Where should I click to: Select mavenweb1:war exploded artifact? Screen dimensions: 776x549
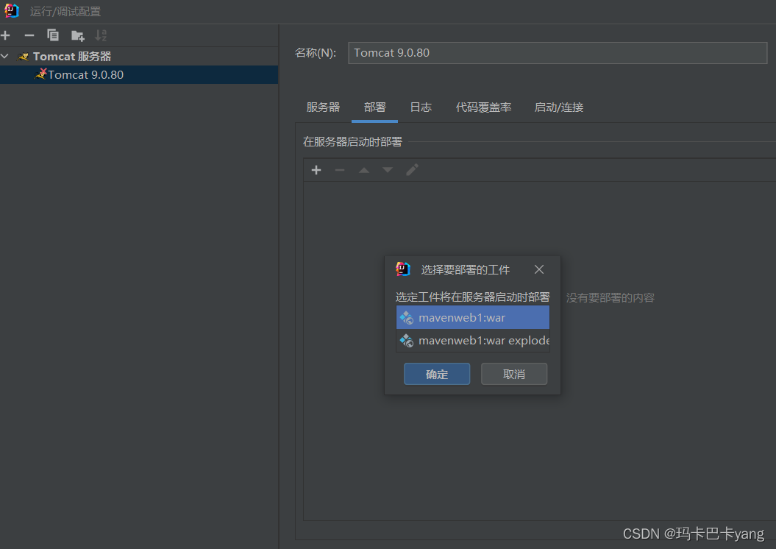473,341
